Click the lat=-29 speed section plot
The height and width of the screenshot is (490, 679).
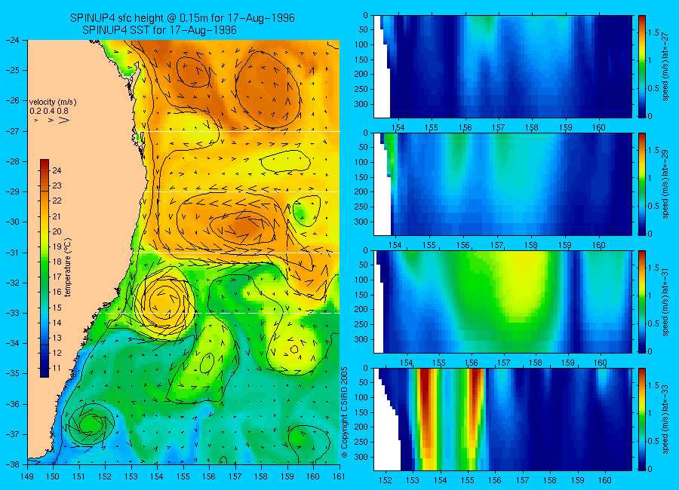pos(502,184)
